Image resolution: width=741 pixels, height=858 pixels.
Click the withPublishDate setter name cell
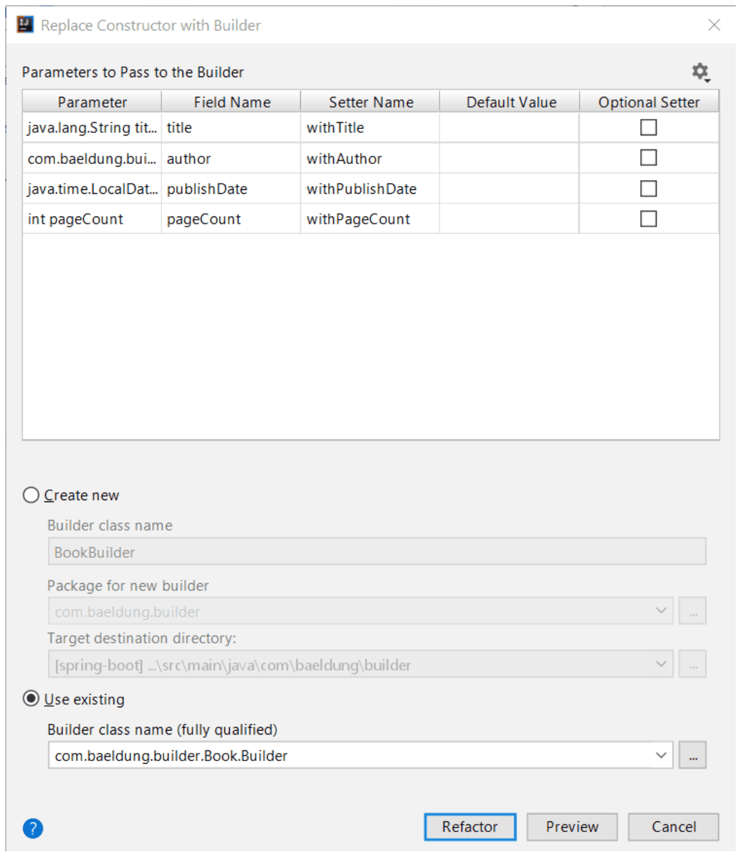[x=370, y=189]
